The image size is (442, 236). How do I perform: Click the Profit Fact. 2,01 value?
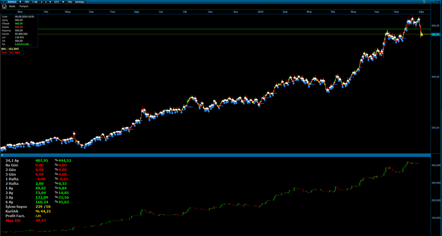(x=38, y=216)
